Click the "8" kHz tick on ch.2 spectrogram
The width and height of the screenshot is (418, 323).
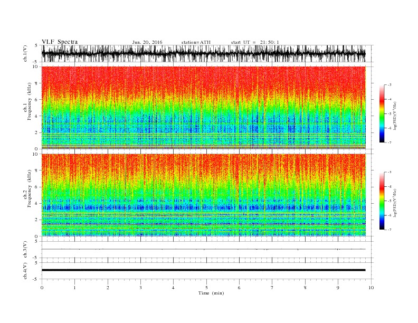(36, 170)
